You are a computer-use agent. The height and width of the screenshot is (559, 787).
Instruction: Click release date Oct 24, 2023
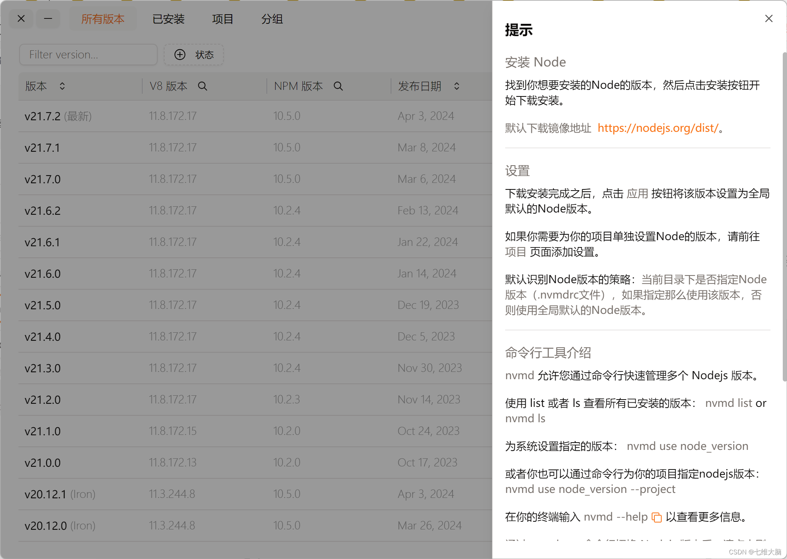point(429,431)
